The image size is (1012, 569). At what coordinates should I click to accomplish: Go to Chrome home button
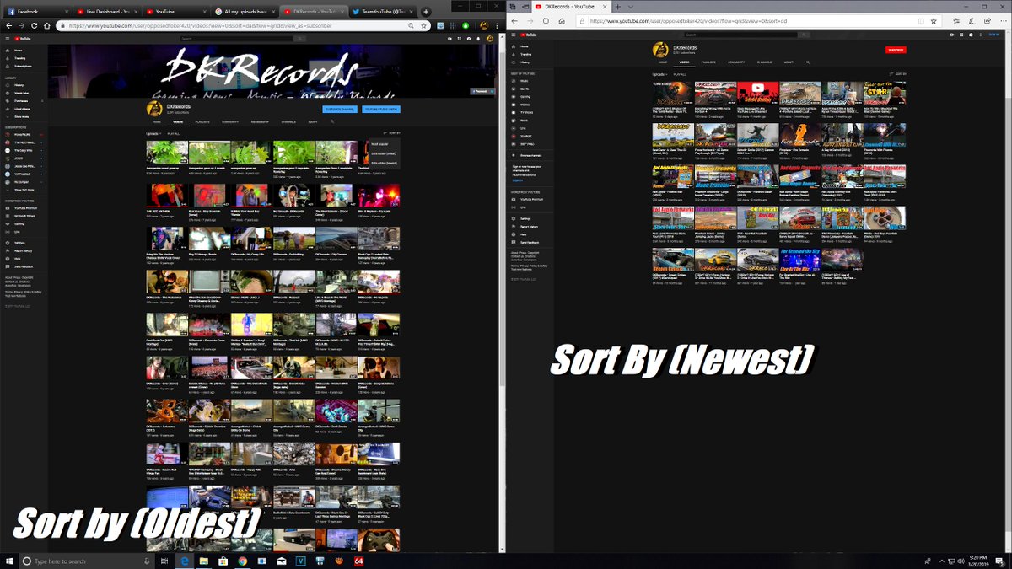click(x=47, y=25)
